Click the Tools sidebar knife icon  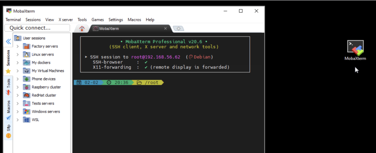8,93
